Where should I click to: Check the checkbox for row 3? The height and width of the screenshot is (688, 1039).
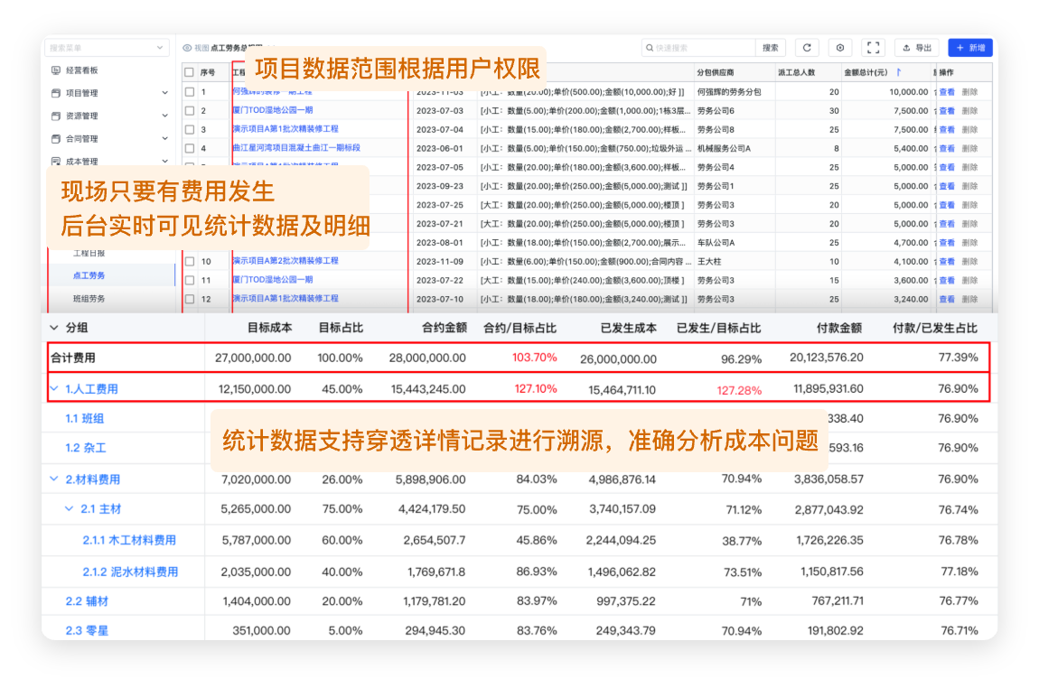190,129
